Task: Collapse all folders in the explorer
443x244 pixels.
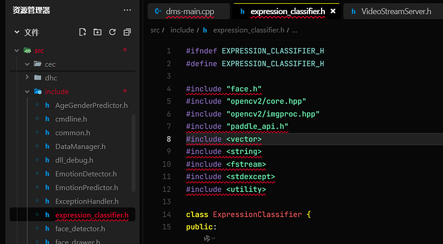Action: (127, 32)
